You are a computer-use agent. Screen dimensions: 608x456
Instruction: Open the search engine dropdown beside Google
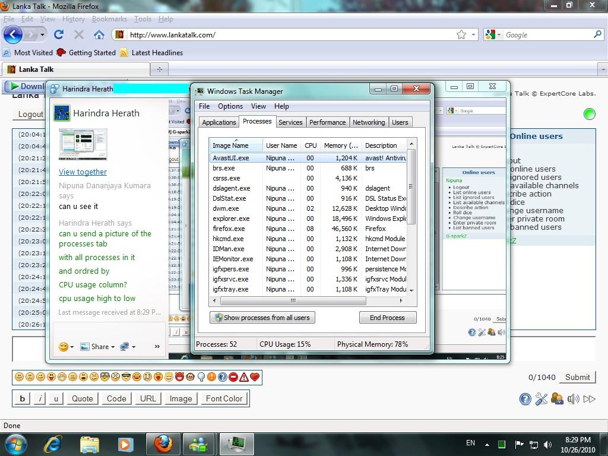[492, 34]
